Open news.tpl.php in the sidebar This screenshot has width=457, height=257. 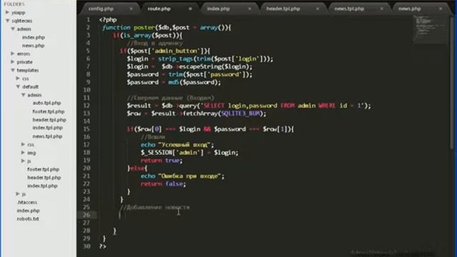coord(47,136)
